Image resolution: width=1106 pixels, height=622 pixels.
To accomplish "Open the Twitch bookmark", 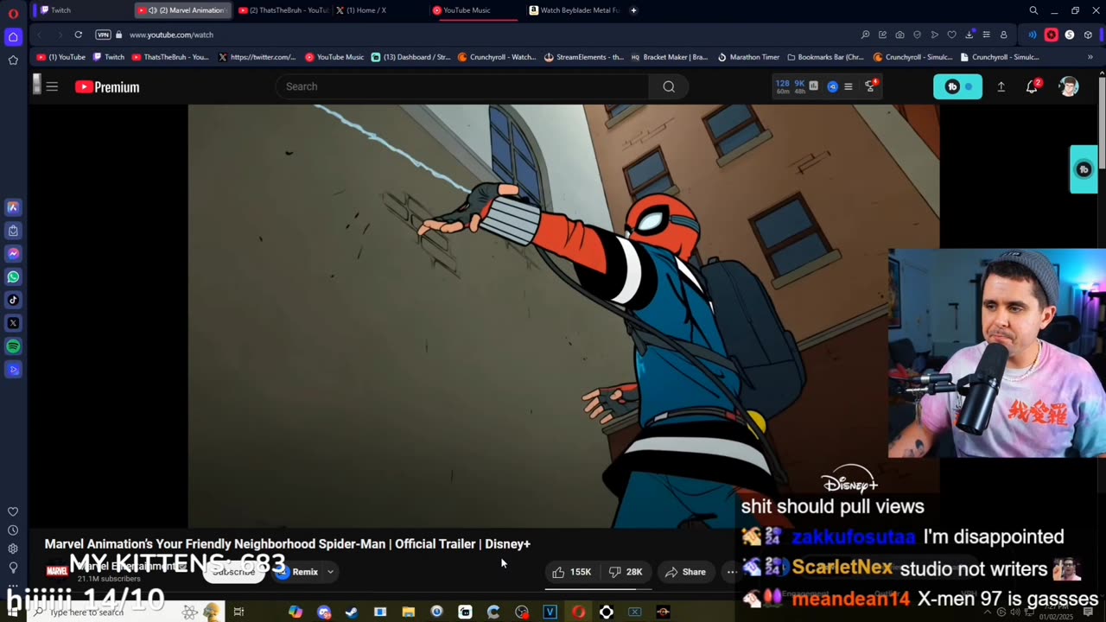I will tap(109, 57).
